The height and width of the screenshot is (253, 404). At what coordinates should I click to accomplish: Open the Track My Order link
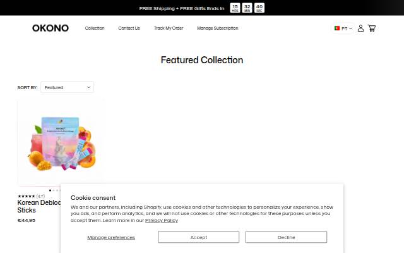click(x=169, y=28)
